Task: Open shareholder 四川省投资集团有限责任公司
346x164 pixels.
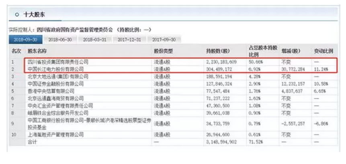Action: coord(58,62)
